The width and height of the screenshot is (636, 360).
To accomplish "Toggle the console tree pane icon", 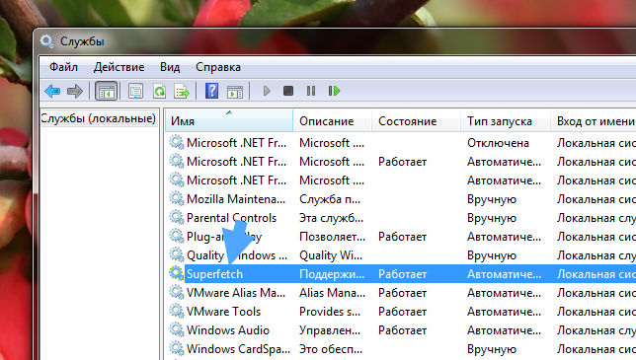I will pyautogui.click(x=107, y=91).
